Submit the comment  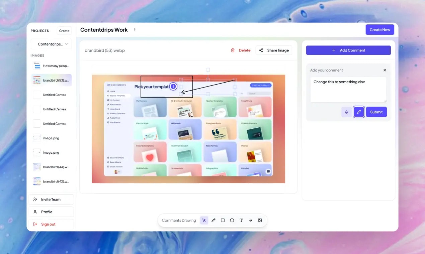pos(376,112)
